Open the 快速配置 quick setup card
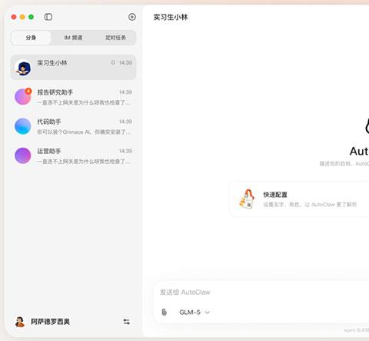369x341 pixels. click(x=299, y=199)
